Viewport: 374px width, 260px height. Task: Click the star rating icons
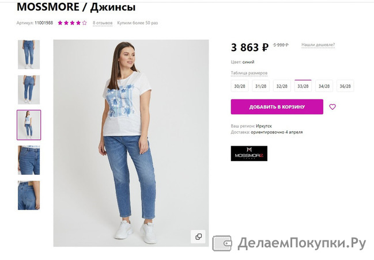click(72, 23)
